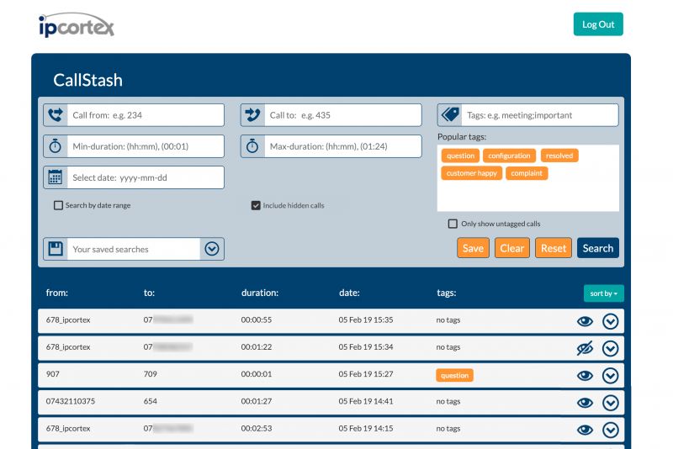Check Only show untagged calls
Image resolution: width=673 pixels, height=449 pixels.
point(453,224)
